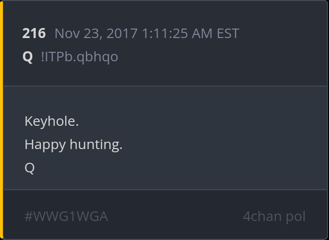Click the Q signature in post body
The height and width of the screenshot is (240, 329).
(x=30, y=168)
